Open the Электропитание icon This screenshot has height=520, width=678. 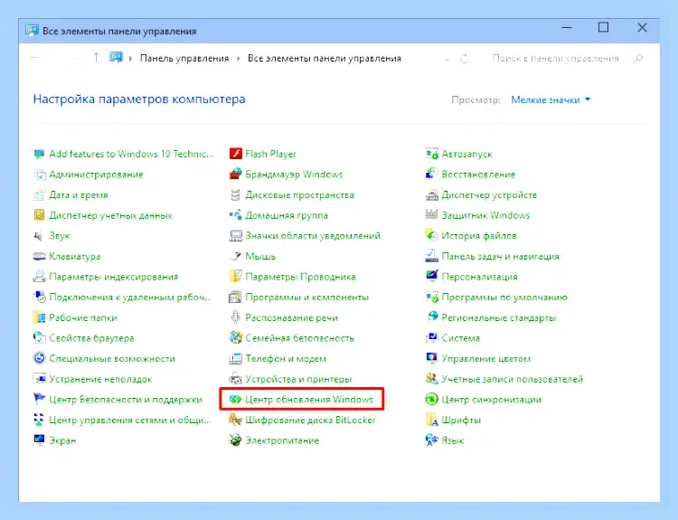pos(235,440)
